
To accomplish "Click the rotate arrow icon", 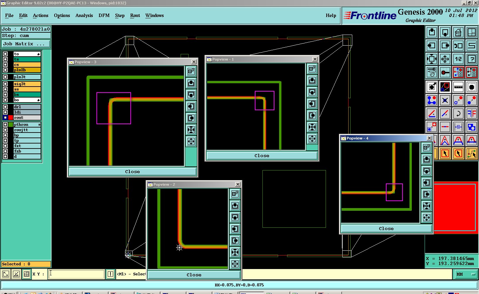I will coord(458,114).
